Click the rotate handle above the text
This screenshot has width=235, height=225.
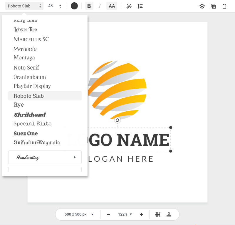pos(117,120)
